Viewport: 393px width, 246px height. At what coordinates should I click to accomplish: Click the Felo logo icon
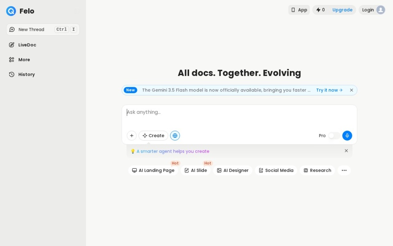pyautogui.click(x=11, y=11)
